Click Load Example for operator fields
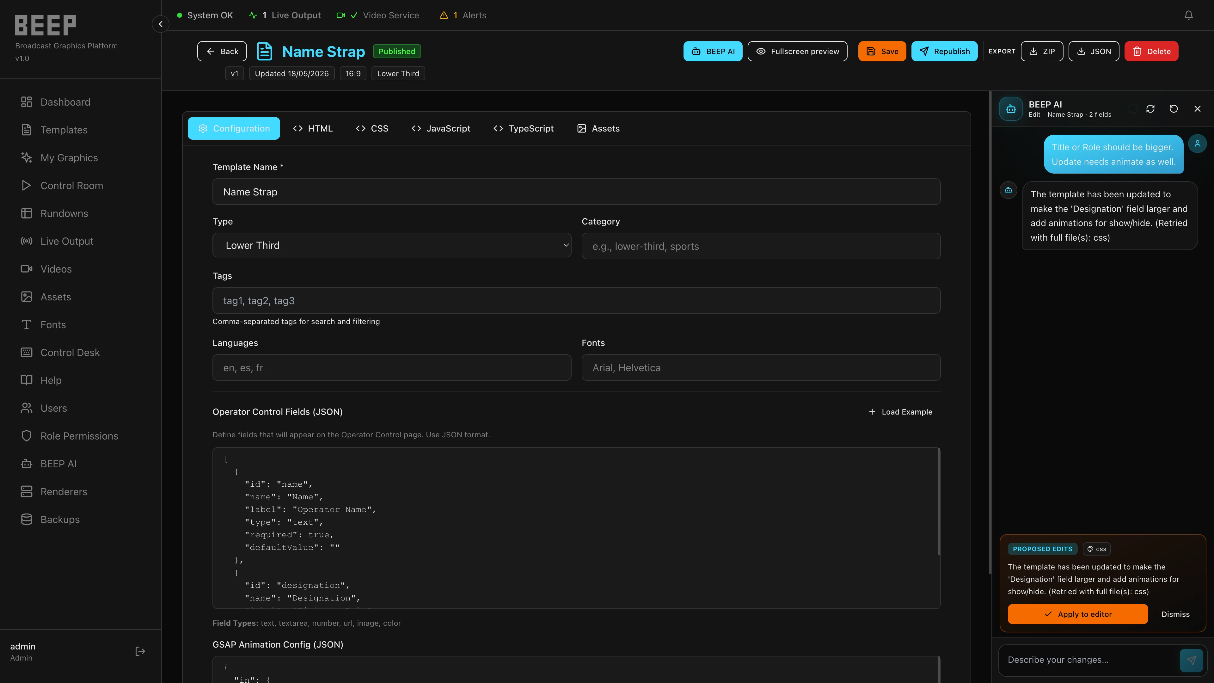 click(x=901, y=411)
